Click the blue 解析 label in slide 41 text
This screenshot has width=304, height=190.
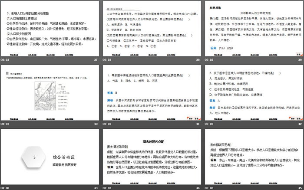[x=110, y=100]
